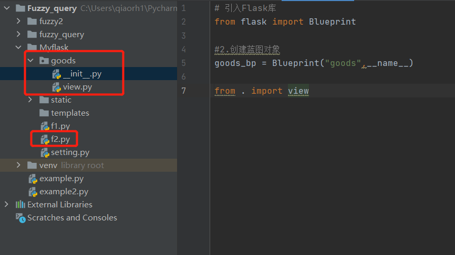Click gutter line number 5

183,63
